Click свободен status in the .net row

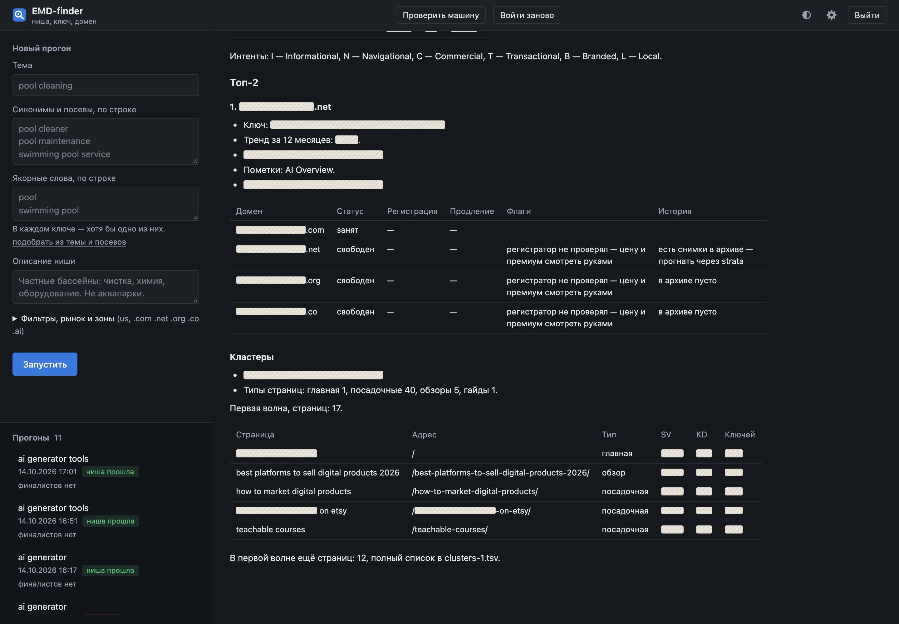356,249
